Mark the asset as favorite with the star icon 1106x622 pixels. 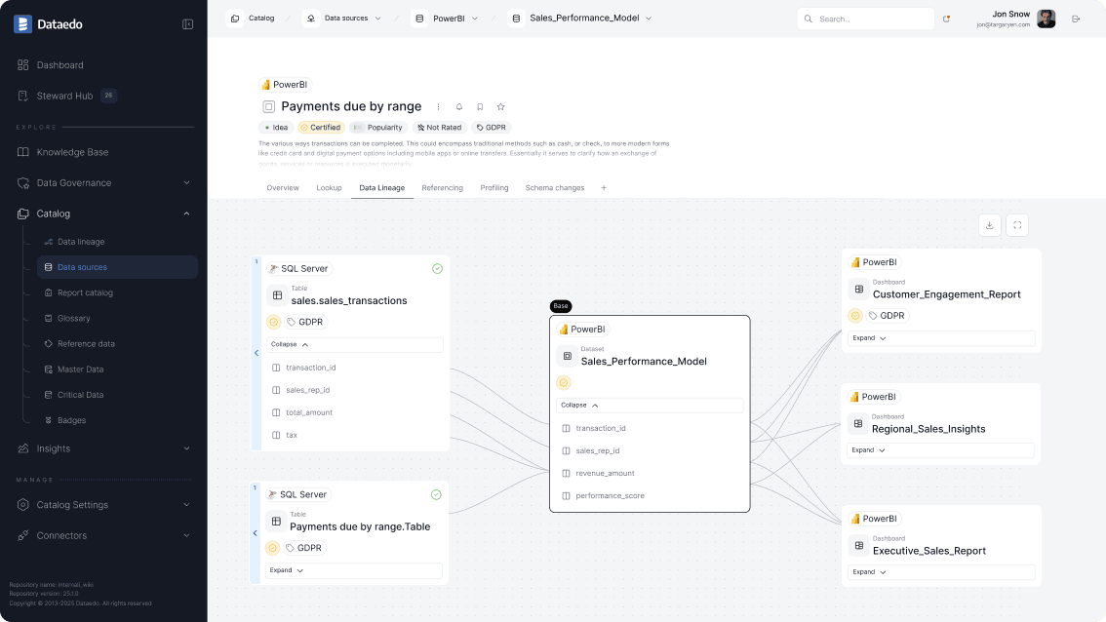(x=500, y=106)
